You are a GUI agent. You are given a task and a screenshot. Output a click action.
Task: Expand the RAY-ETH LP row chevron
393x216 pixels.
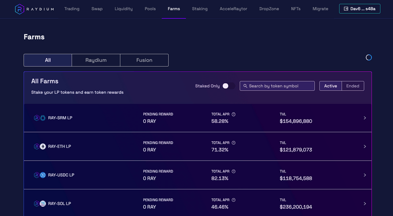pos(365,146)
